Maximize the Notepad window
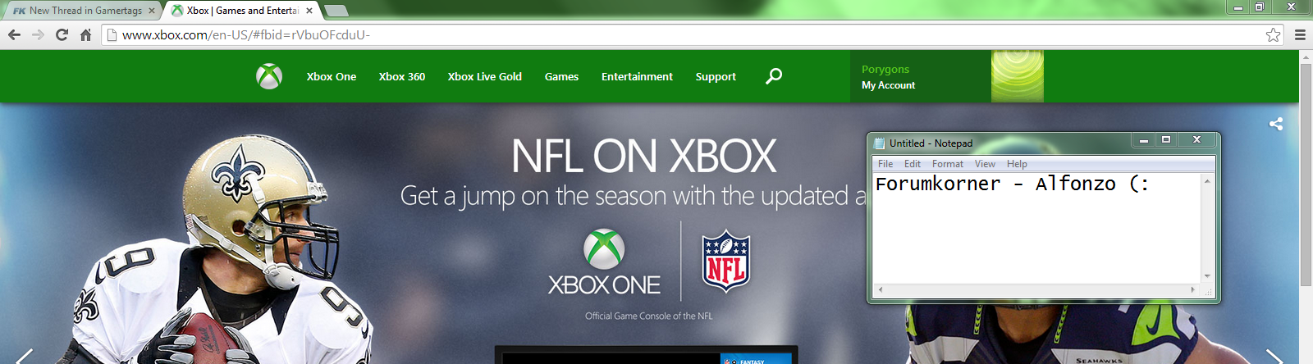 (1166, 141)
